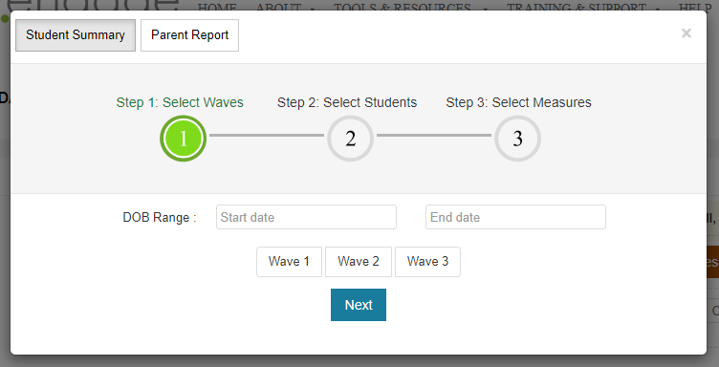This screenshot has height=367, width=719.
Task: Click the Step 1: Select Waves label
Action: coord(180,102)
